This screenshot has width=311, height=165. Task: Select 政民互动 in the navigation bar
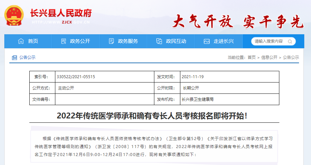176,41
